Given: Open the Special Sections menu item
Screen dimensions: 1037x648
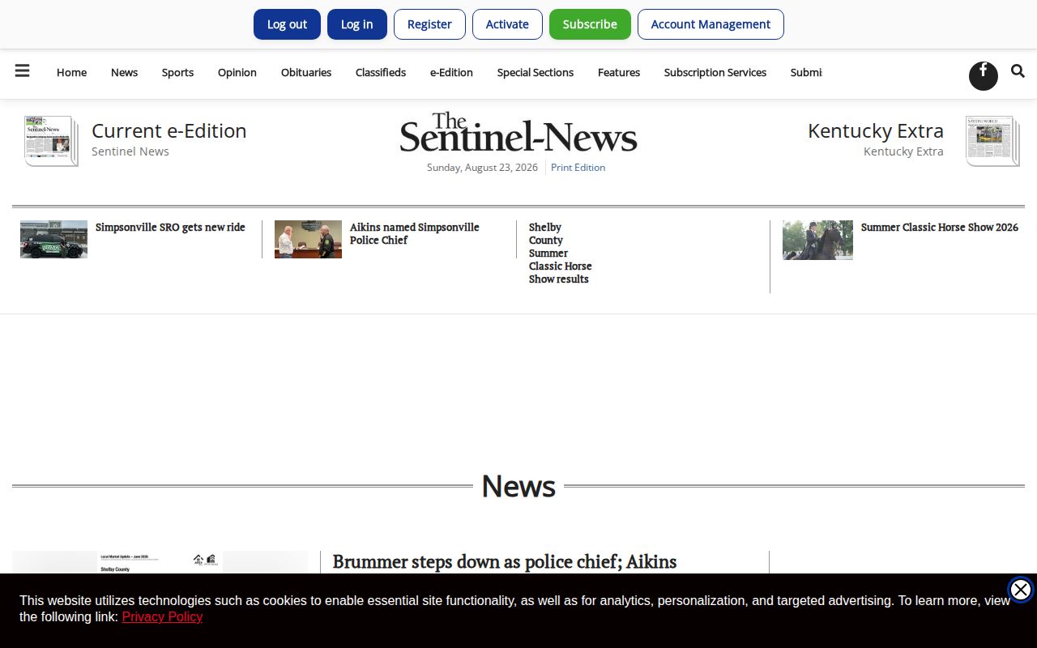Looking at the screenshot, I should [536, 72].
